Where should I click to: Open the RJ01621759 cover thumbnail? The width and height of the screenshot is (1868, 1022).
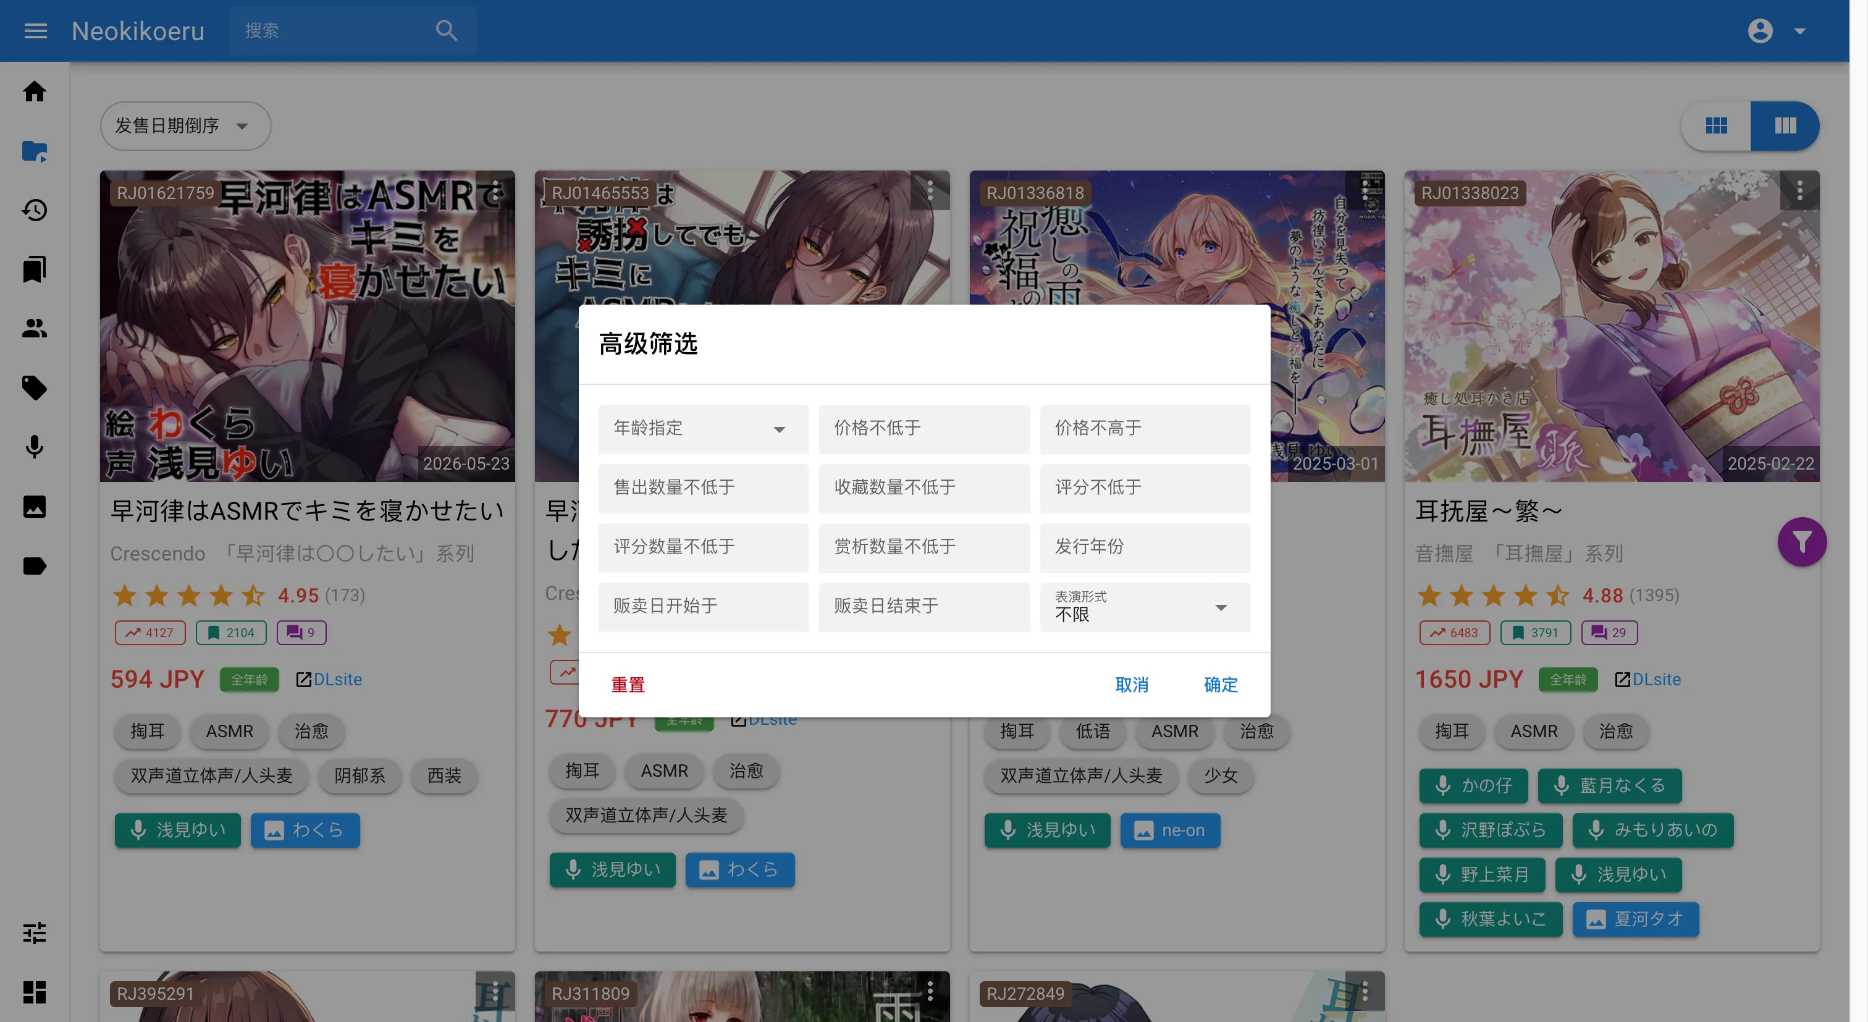308,326
